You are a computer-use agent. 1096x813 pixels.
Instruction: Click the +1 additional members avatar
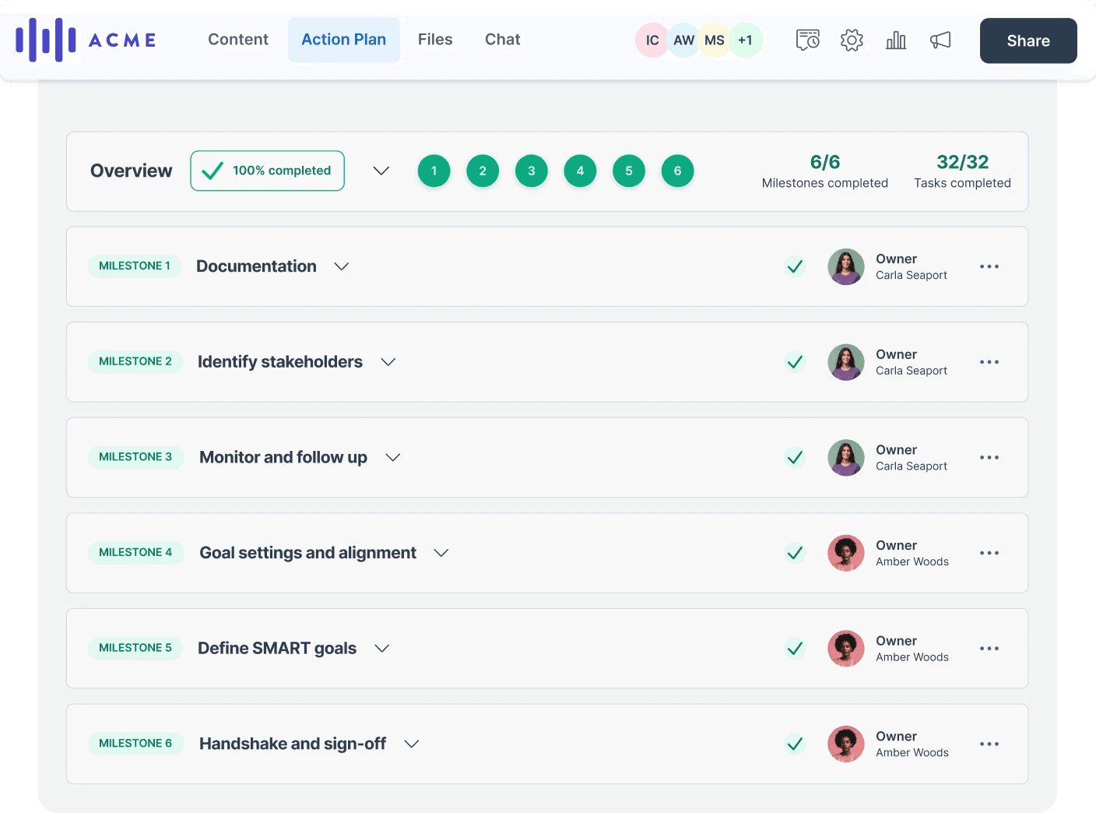(x=745, y=40)
